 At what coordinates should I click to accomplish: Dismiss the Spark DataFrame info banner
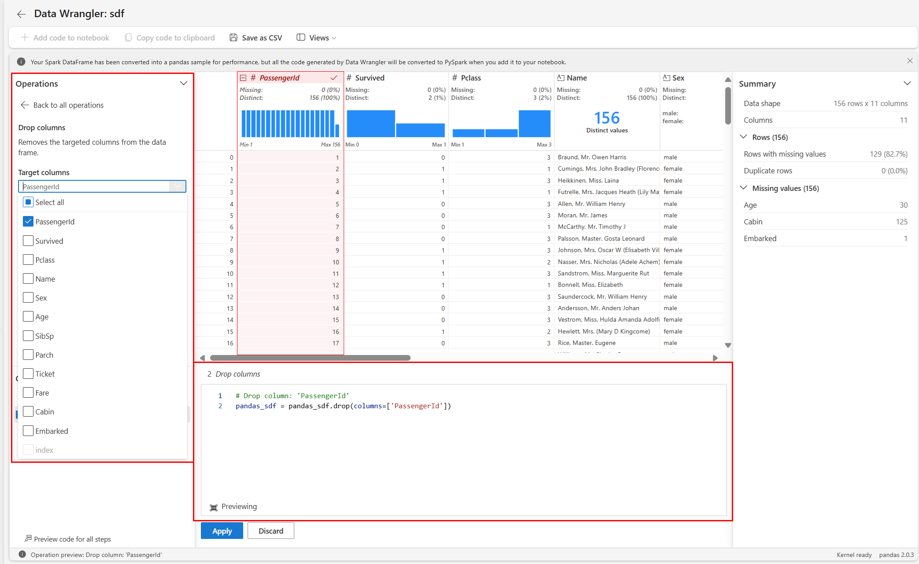coord(910,61)
